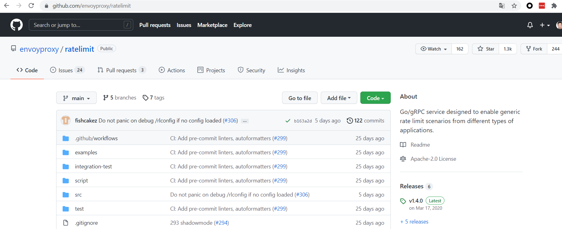Open the Security tab
The image size is (562, 229).
coord(251,70)
